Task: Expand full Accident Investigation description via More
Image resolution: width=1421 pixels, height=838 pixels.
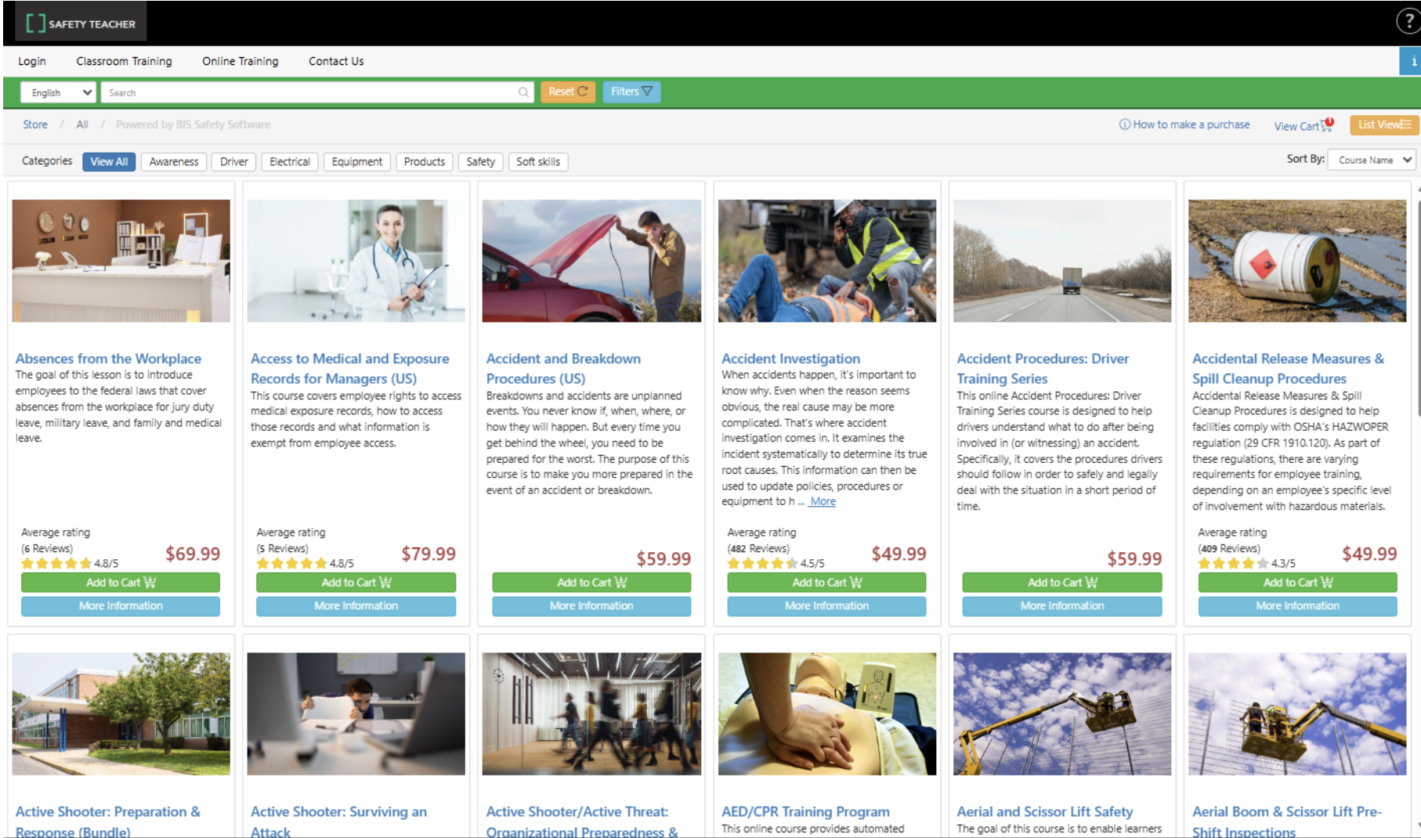Action: click(823, 502)
